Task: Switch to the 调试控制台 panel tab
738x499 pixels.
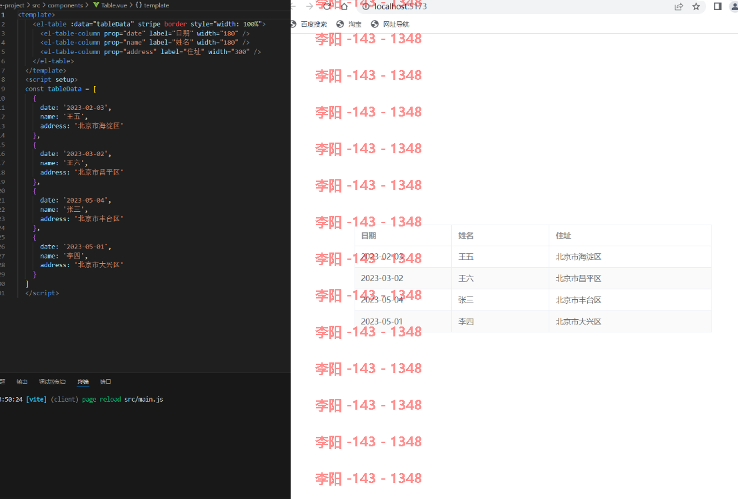Action: 52,382
